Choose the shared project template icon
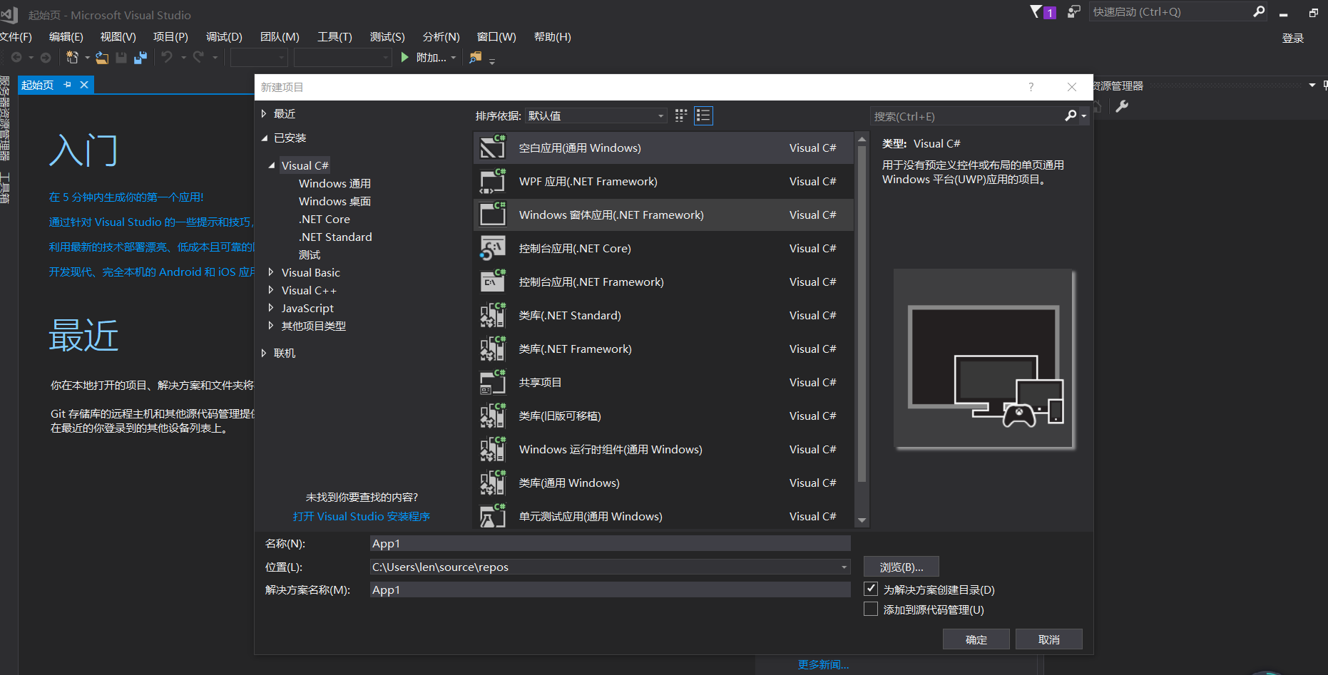This screenshot has width=1328, height=675. [493, 382]
